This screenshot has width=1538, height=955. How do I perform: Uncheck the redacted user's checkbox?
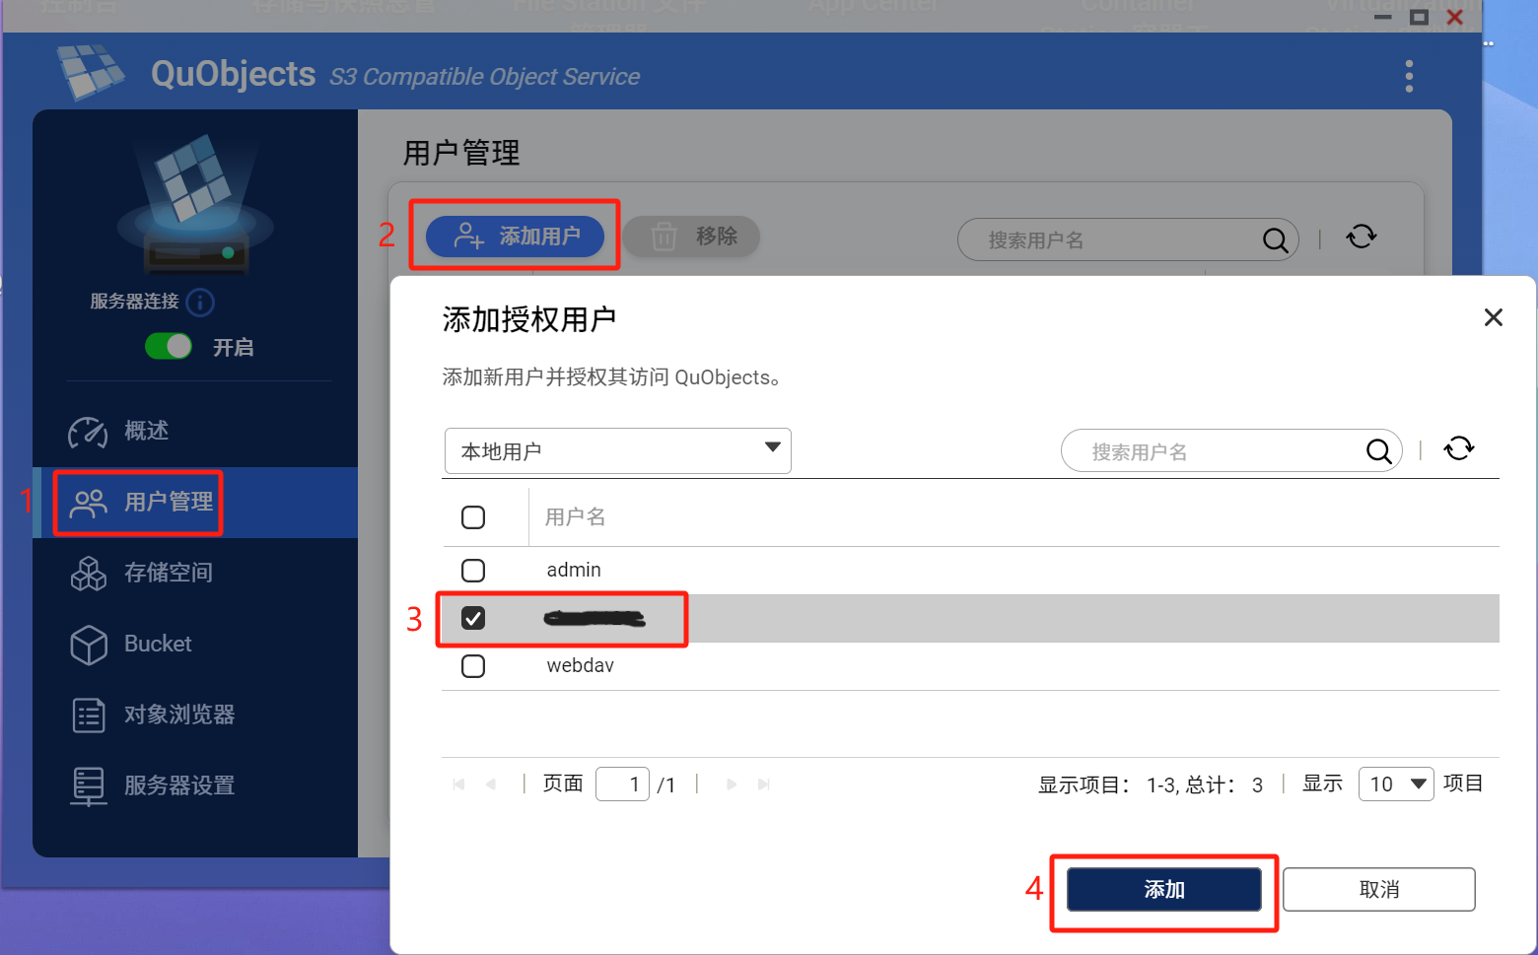pos(473,618)
